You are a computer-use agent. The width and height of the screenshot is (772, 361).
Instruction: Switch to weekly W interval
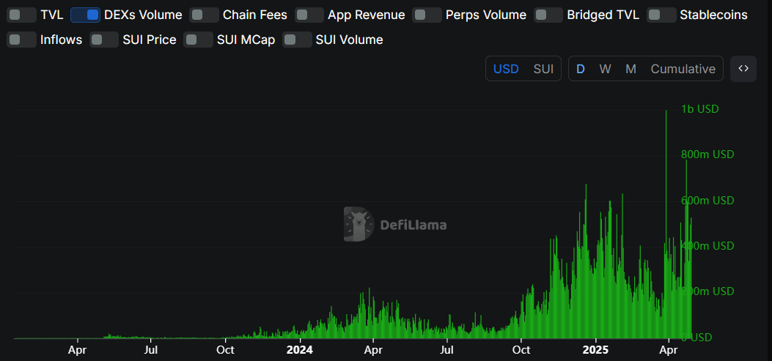(605, 69)
